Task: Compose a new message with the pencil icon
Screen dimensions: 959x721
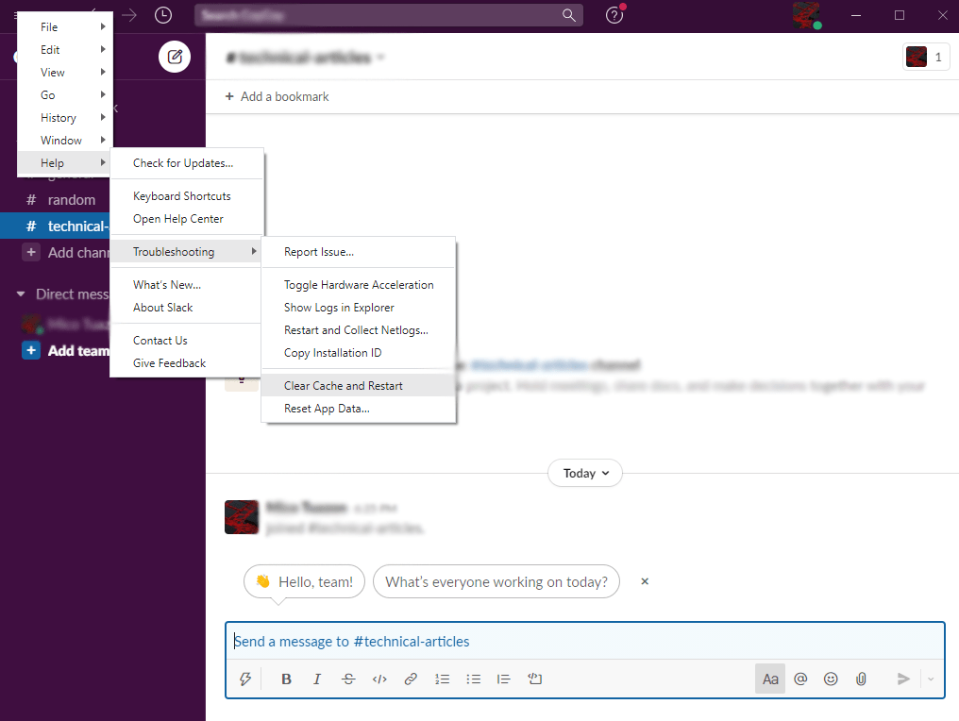Action: (174, 56)
